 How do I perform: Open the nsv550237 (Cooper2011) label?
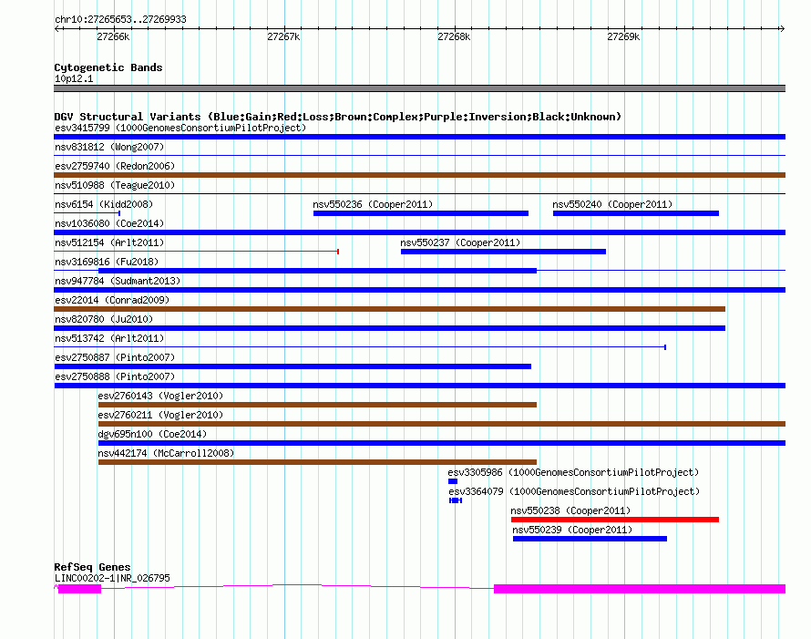click(x=460, y=242)
